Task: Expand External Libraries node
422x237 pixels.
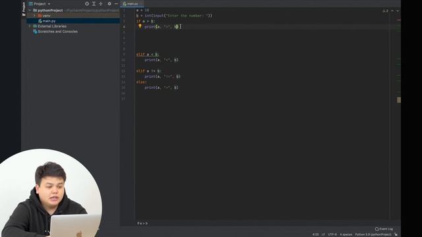Action: click(x=30, y=26)
